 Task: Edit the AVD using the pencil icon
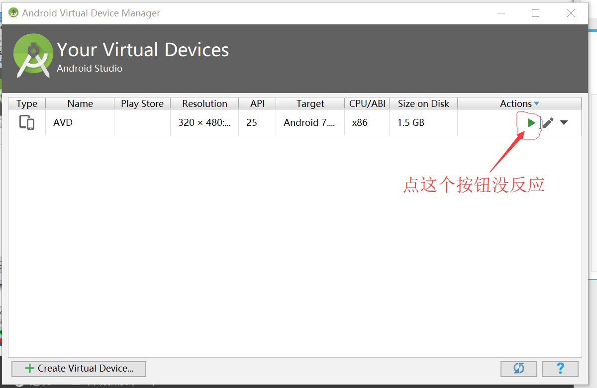[548, 122]
